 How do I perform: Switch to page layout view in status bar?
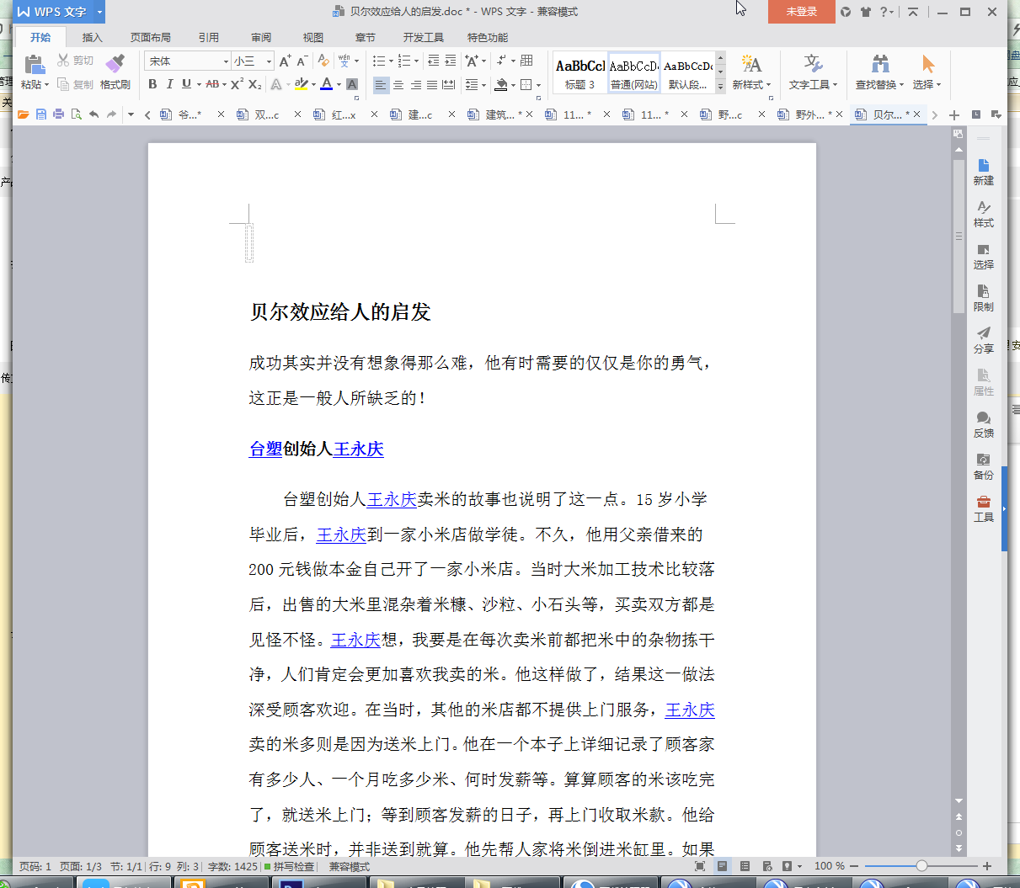pos(723,866)
